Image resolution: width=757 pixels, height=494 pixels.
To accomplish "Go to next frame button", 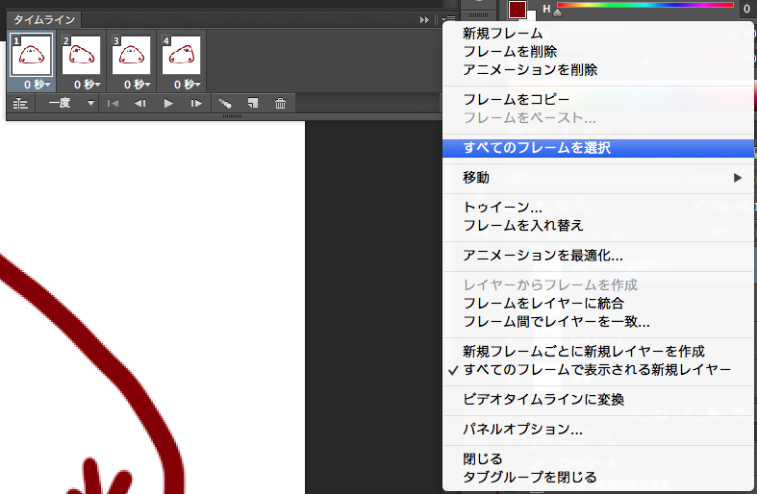I will coord(196,103).
